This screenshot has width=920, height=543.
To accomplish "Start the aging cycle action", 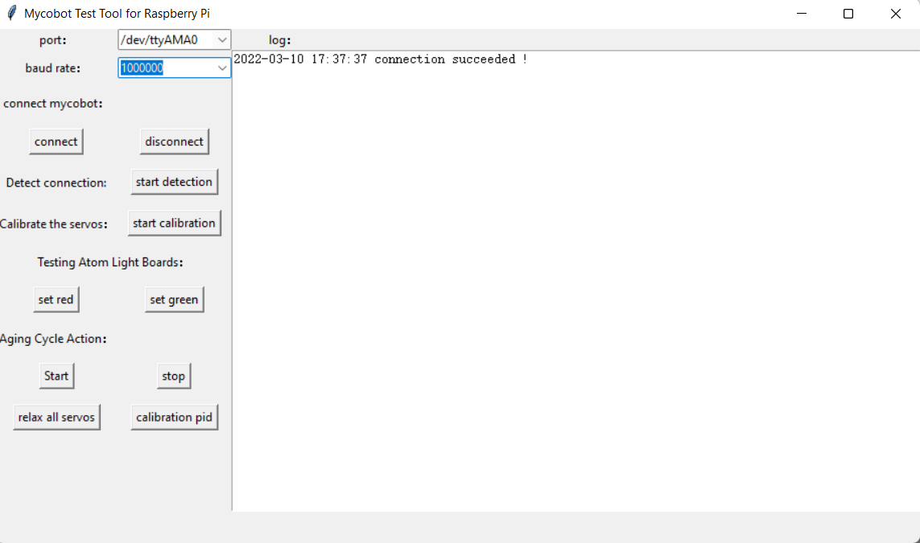I will (56, 376).
